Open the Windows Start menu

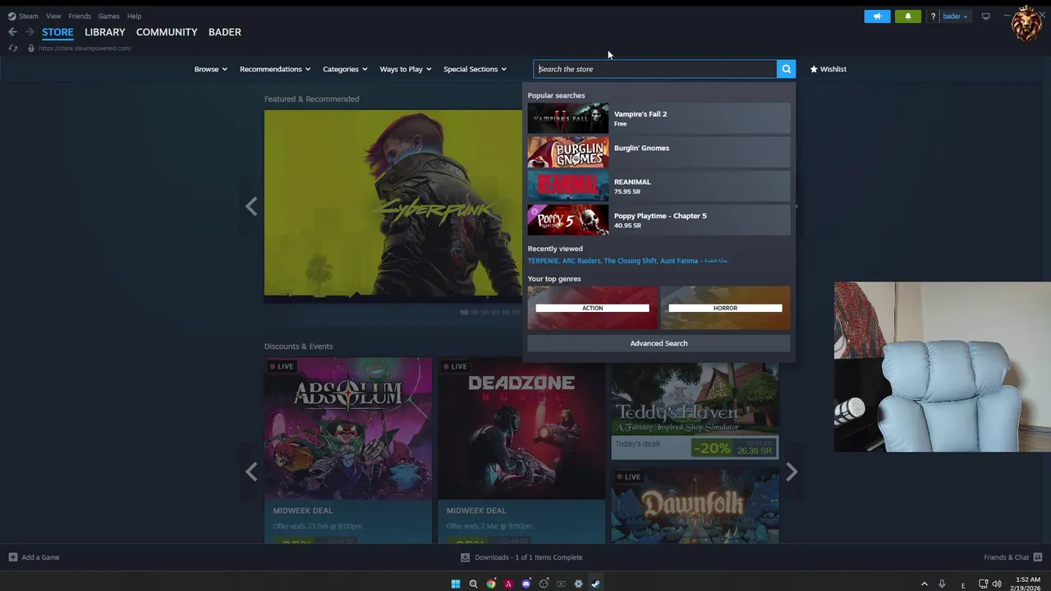click(x=456, y=584)
